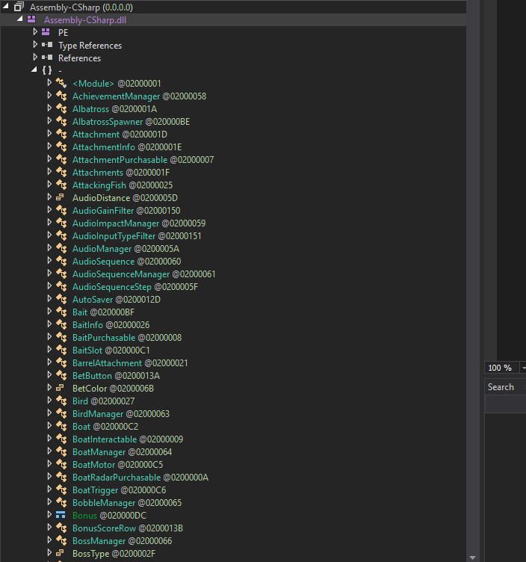Select BarrelAttachment @02000021
Screen dimensions: 526x562
(x=130, y=363)
